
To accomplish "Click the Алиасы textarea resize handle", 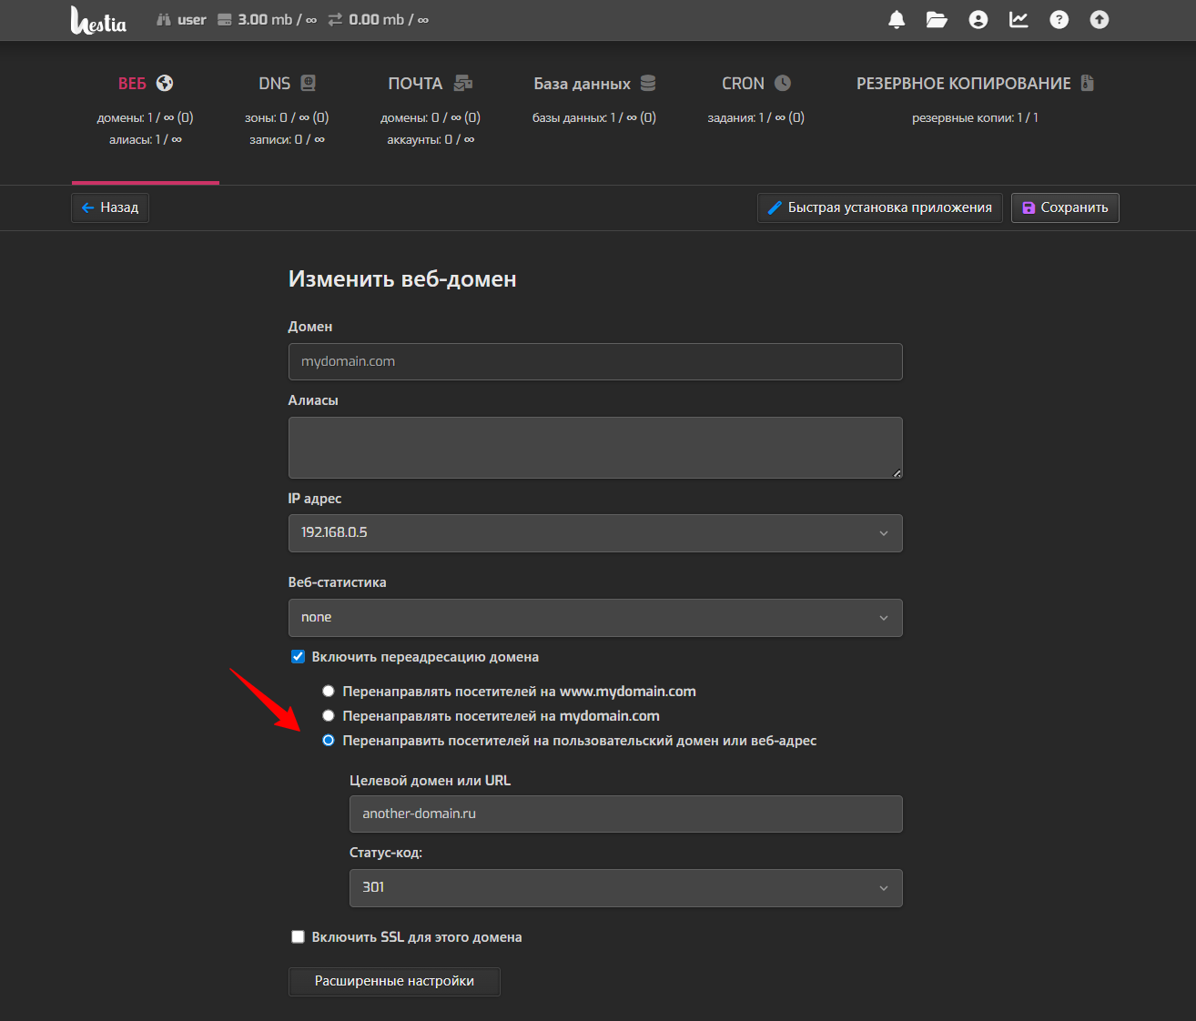I will point(897,472).
